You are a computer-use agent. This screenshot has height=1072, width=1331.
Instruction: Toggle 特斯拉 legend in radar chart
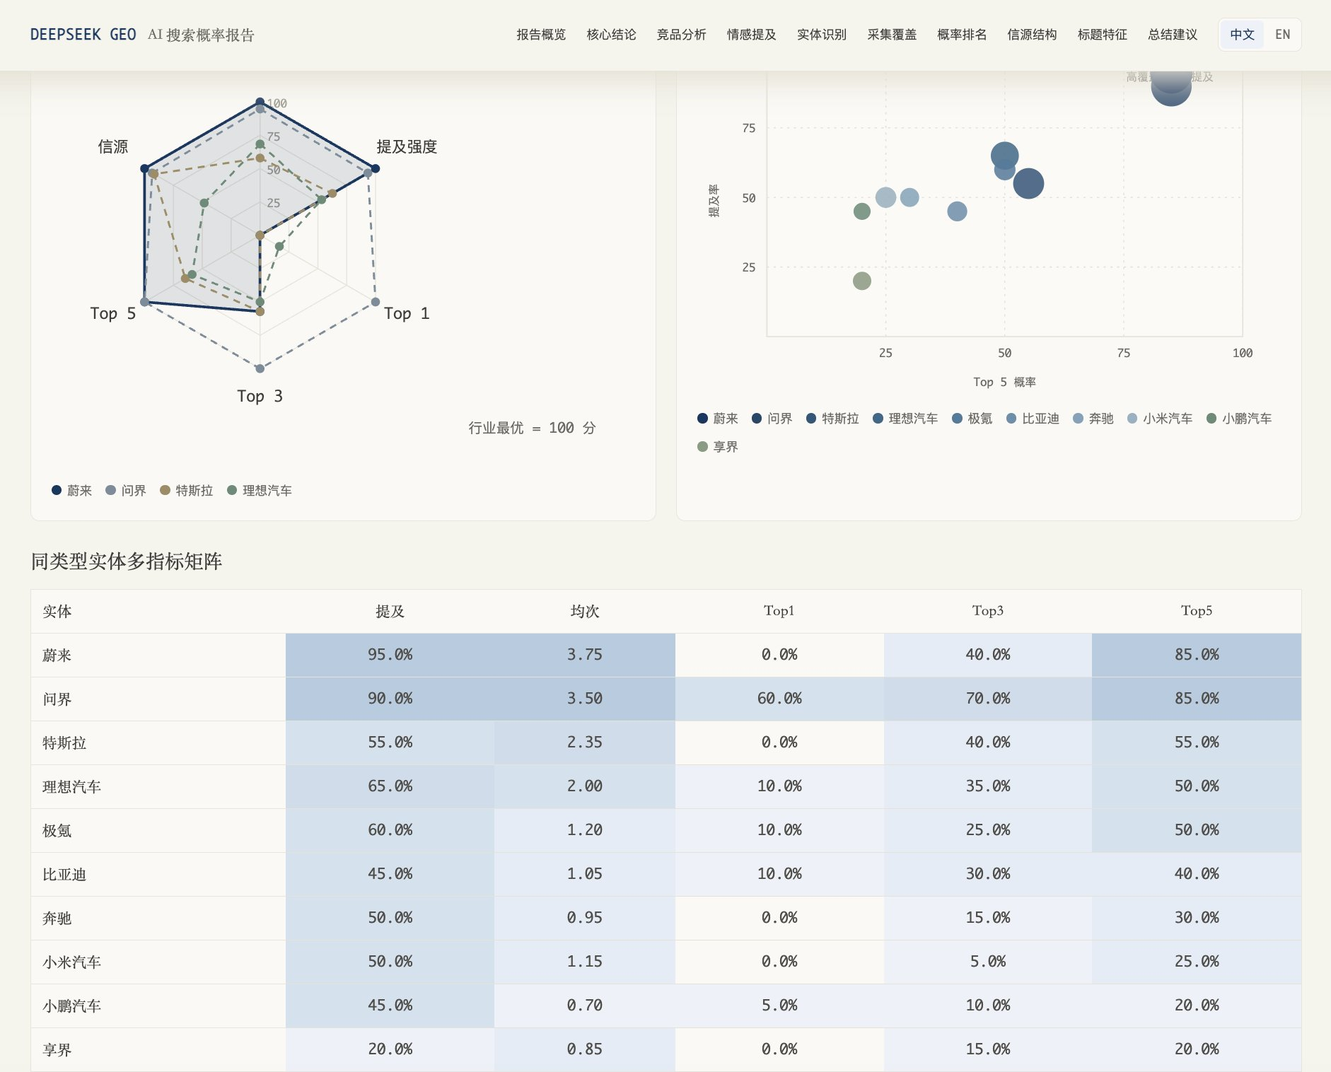187,490
